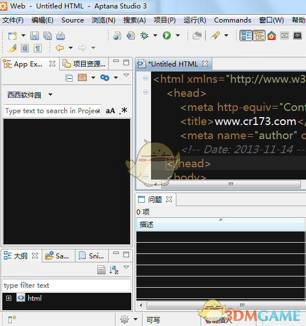Click the Debug bug icon
Screen dimensions: 306x326
pyautogui.click(x=144, y=36)
